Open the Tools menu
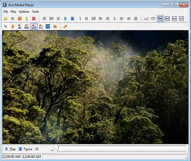This screenshot has height=161, width=191. click(35, 12)
